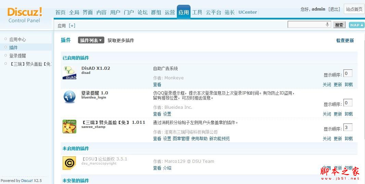Viewport: 365px width, 184px height.
Task: Open 使用帮助 for sanree_stamp plugin
Action: click(199, 139)
